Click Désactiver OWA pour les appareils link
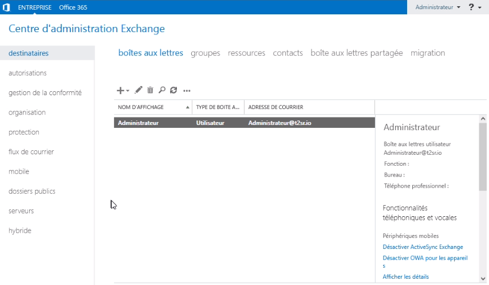 [425, 261]
